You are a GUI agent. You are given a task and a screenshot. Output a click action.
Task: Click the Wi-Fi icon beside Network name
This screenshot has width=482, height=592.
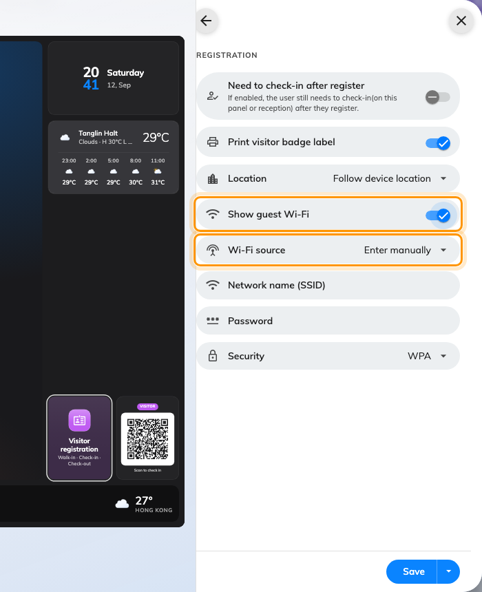213,285
